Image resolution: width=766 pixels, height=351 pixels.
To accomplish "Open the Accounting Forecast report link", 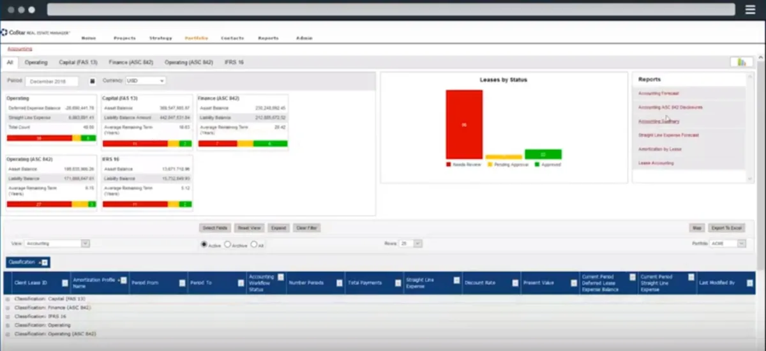I will [x=659, y=93].
